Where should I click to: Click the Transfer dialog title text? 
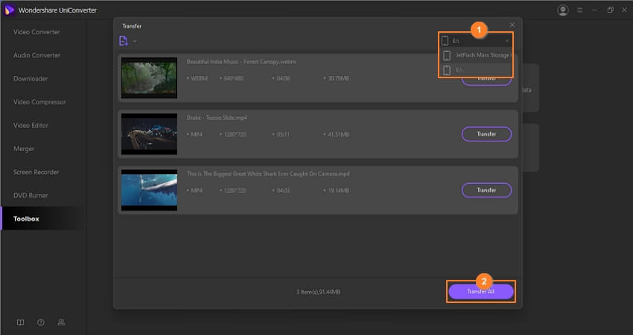132,26
